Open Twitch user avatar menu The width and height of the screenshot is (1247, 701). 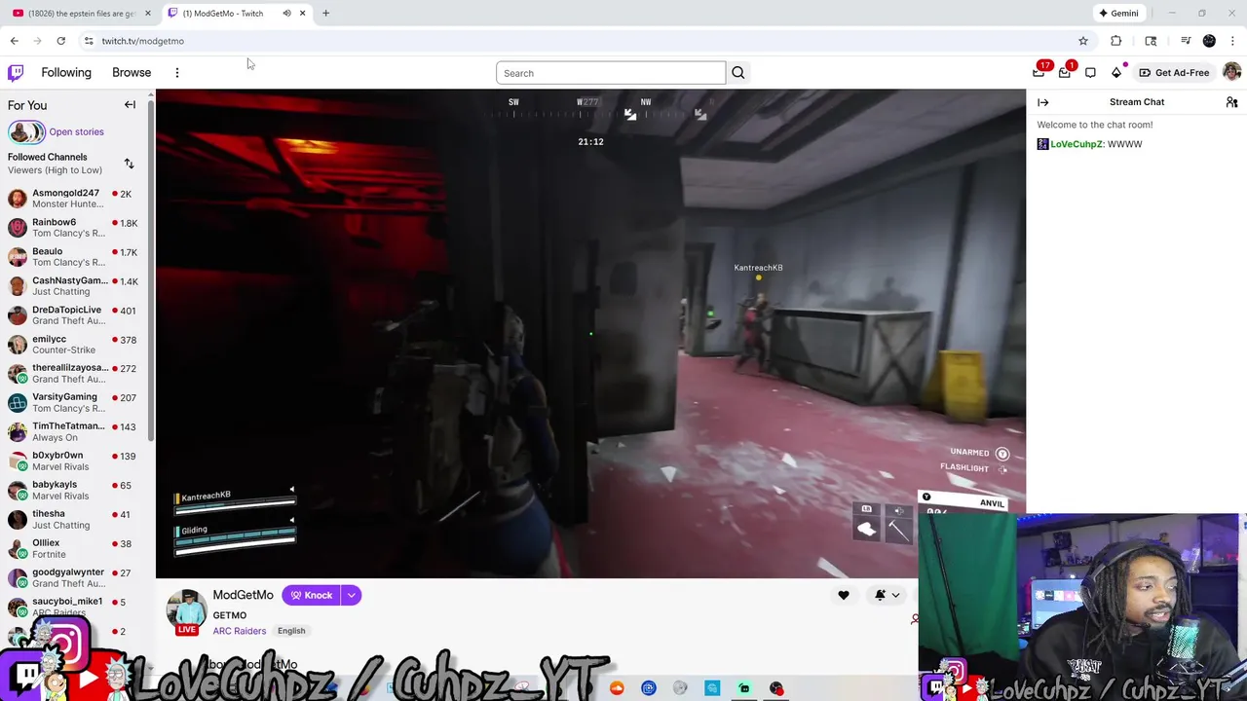click(1231, 72)
